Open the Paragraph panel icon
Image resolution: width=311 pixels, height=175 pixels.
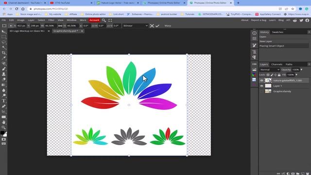[254, 57]
